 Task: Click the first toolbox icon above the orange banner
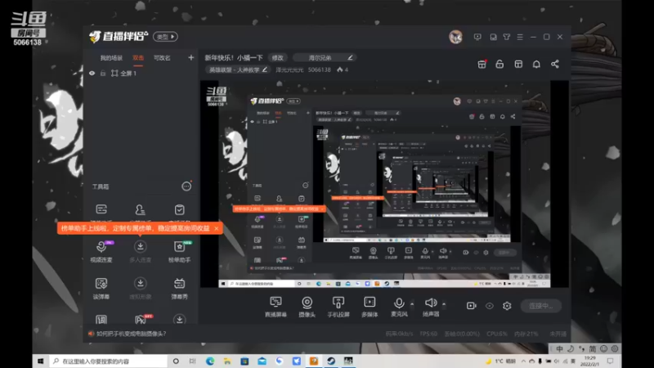[x=101, y=209]
